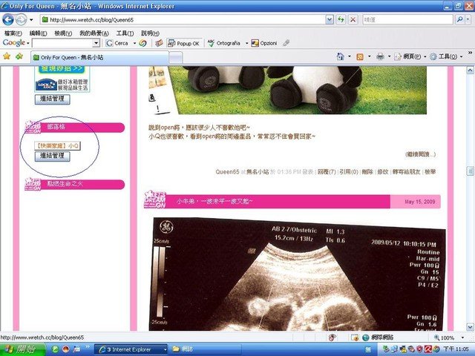Click the Google toolbar logo
This screenshot has height=356, width=475.
(x=14, y=43)
